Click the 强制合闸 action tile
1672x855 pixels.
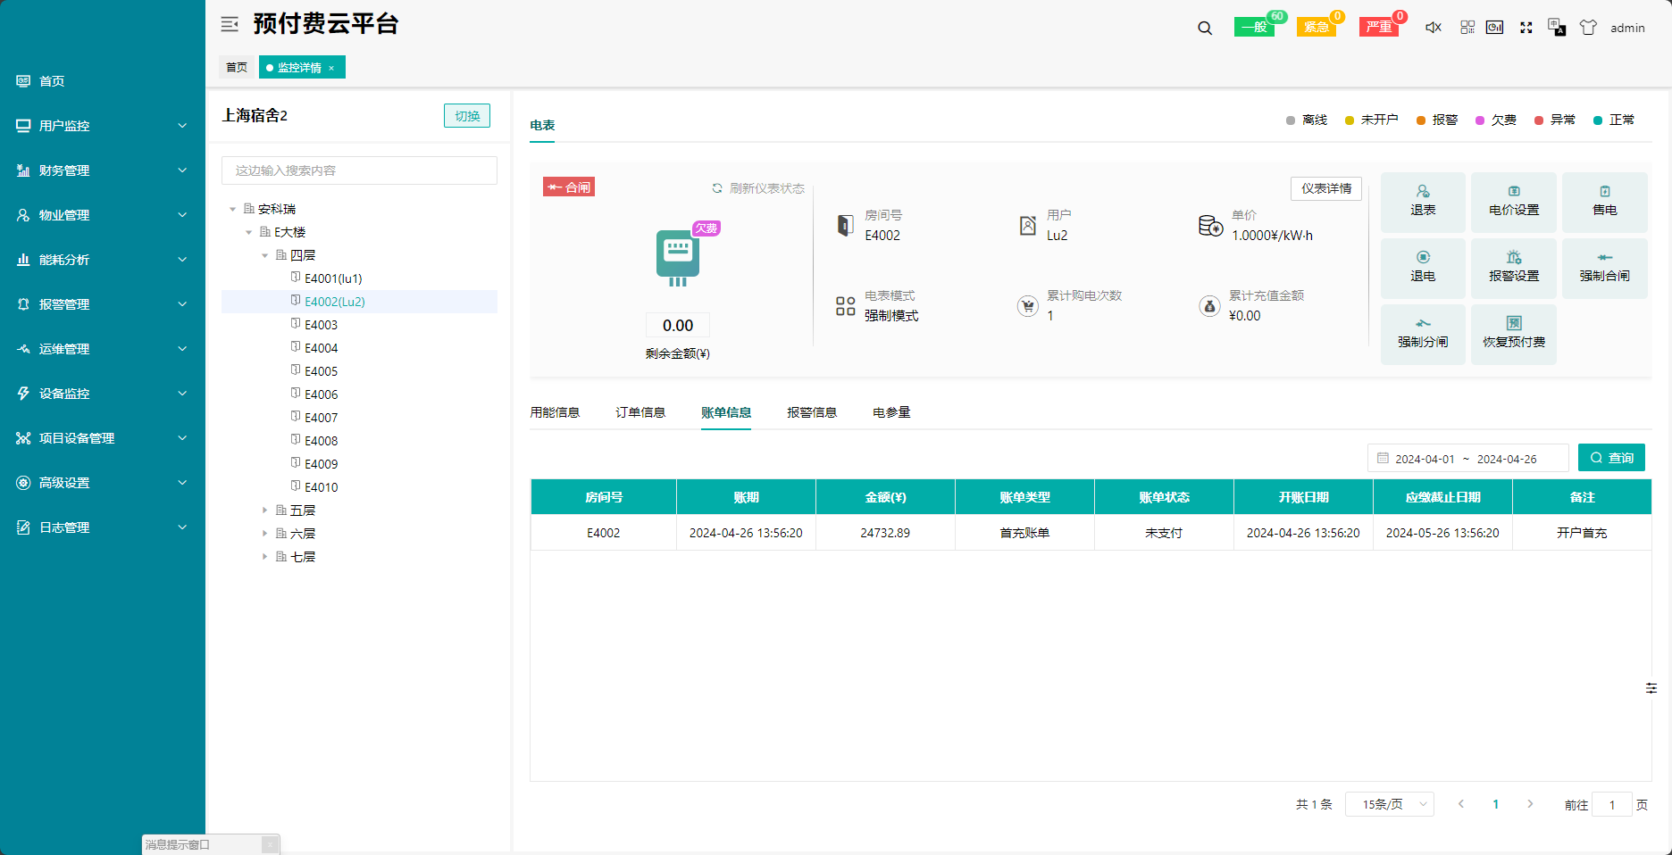pyautogui.click(x=1604, y=268)
